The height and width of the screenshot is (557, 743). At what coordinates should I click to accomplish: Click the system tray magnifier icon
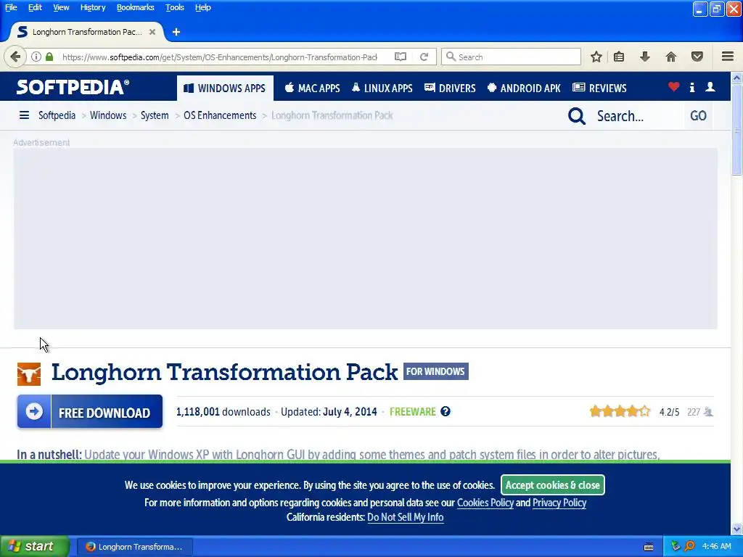tap(690, 546)
